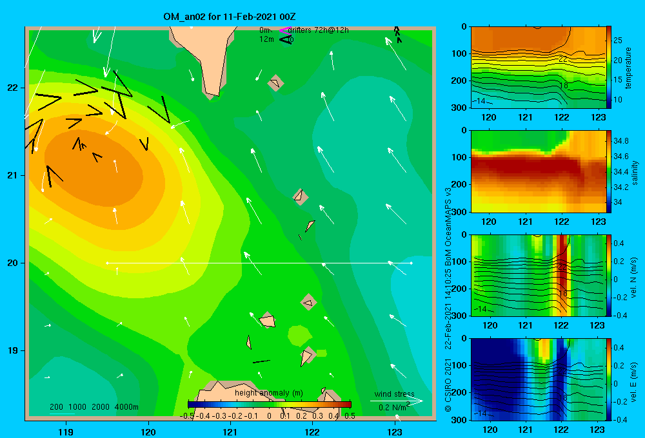Click longitude label 119 on main map

tap(66, 432)
